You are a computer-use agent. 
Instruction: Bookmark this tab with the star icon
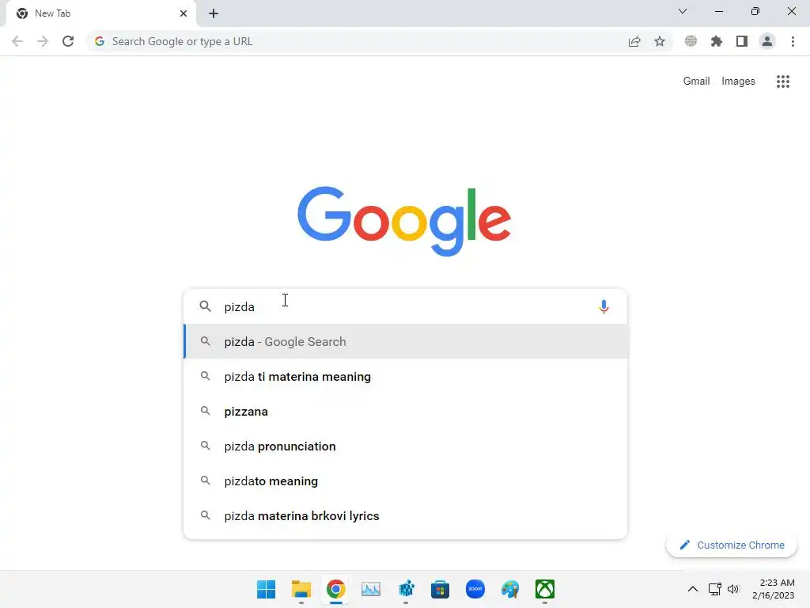tap(660, 41)
